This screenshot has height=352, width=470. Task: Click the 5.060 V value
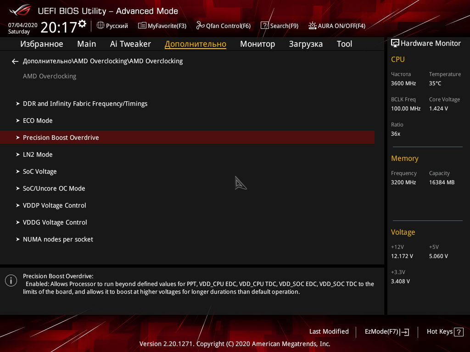pyautogui.click(x=438, y=256)
